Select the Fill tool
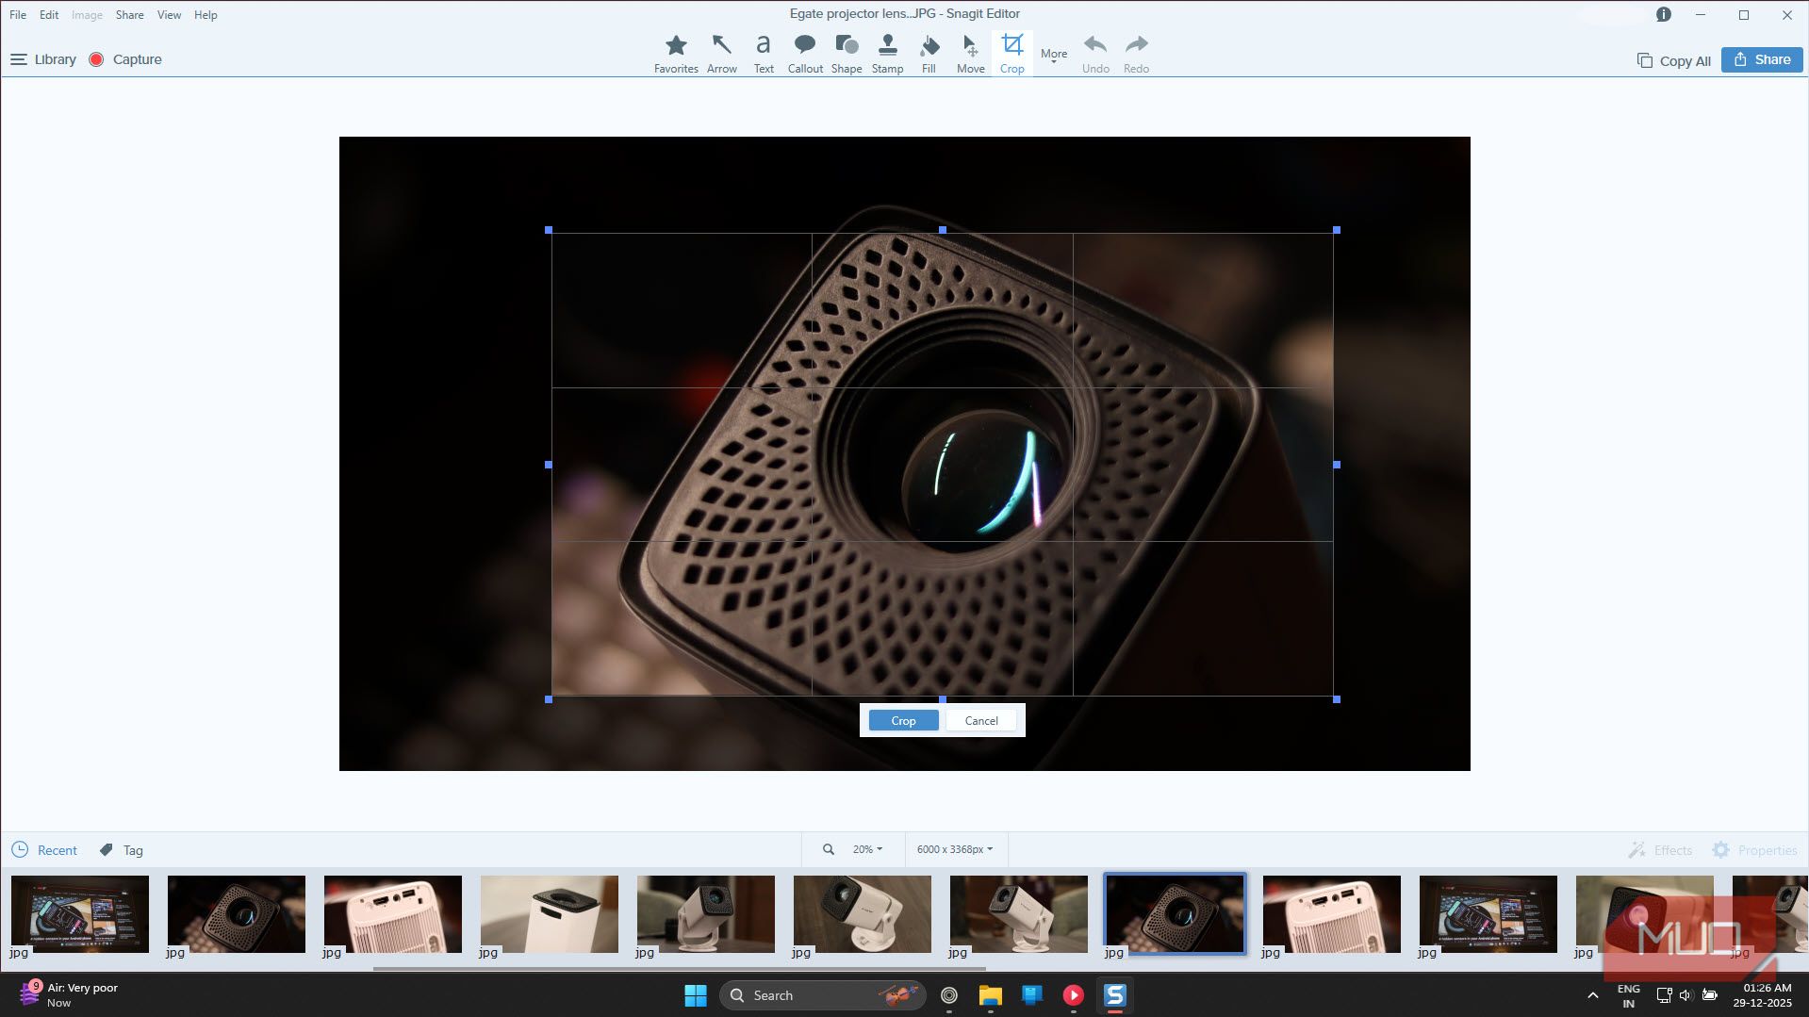 click(929, 54)
